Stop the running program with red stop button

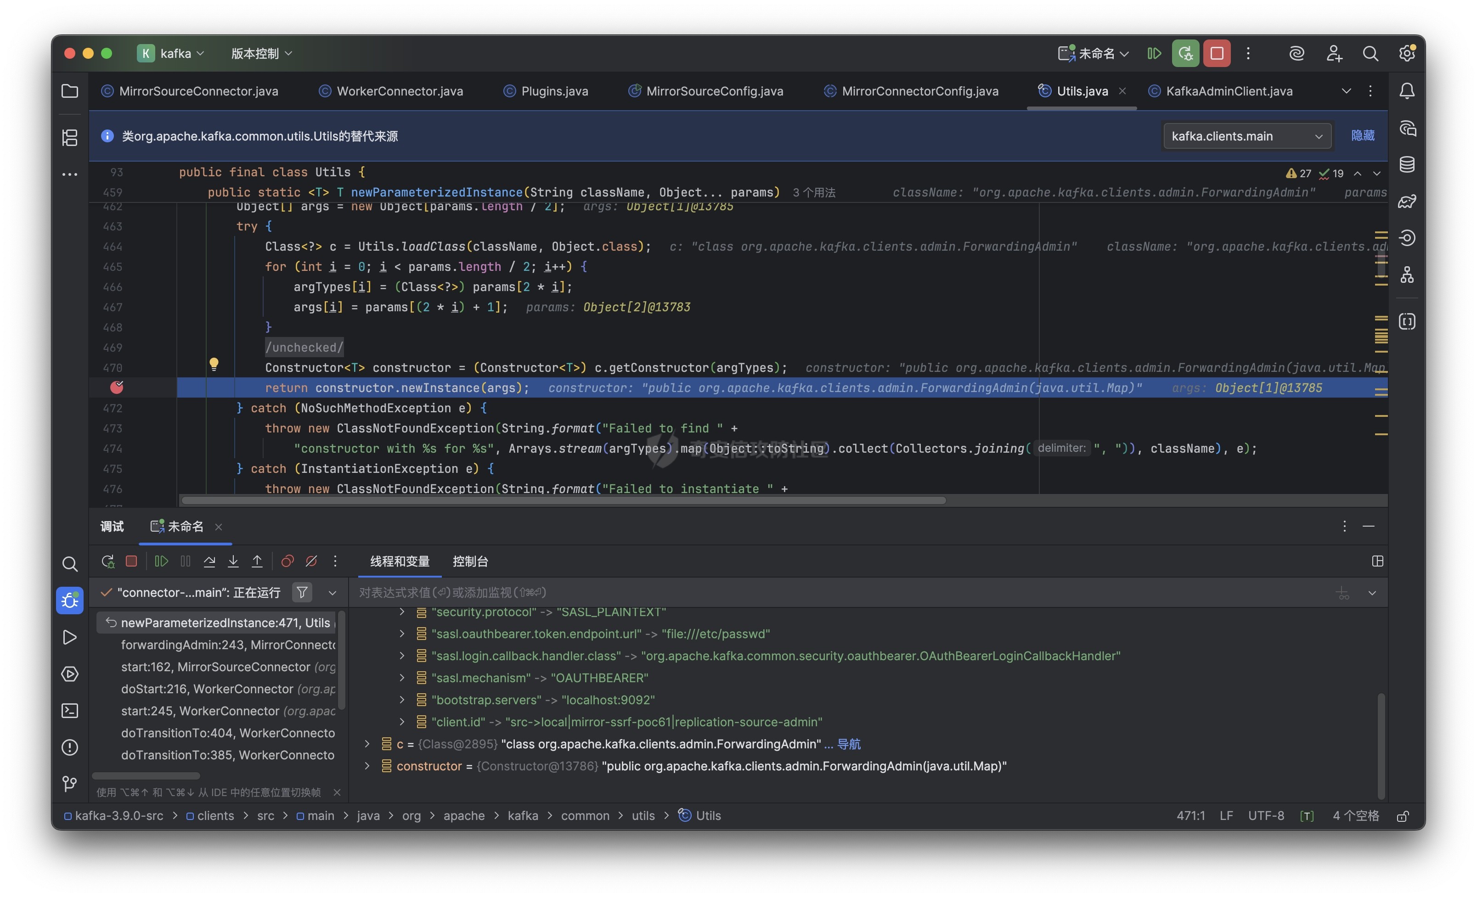tap(1216, 53)
